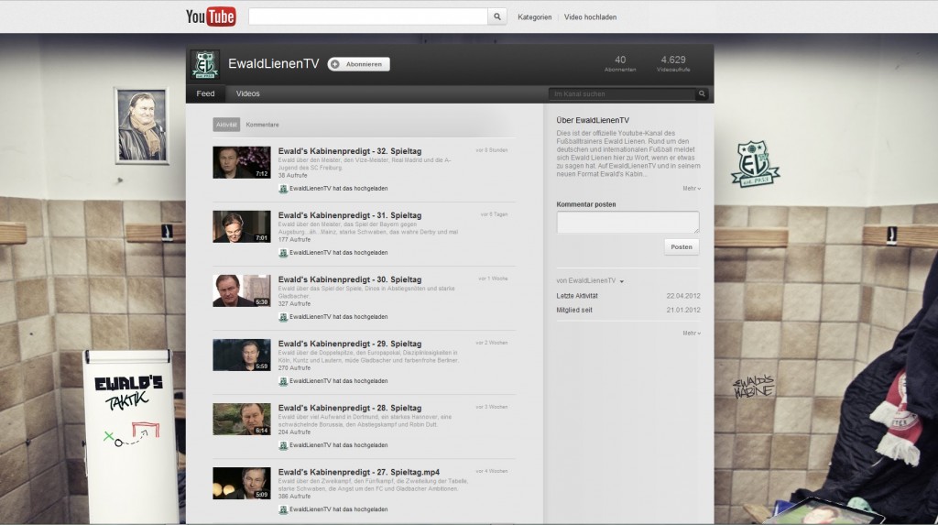Switch to the Videos tab

(247, 93)
